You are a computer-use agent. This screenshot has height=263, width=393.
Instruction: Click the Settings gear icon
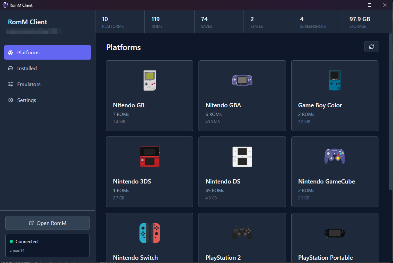(x=11, y=100)
